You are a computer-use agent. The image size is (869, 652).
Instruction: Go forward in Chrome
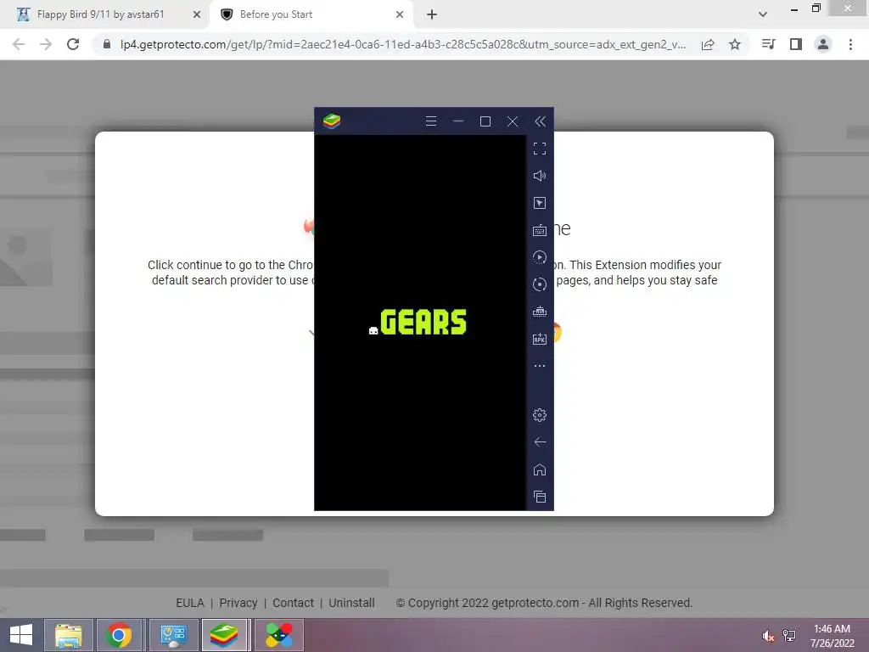46,44
